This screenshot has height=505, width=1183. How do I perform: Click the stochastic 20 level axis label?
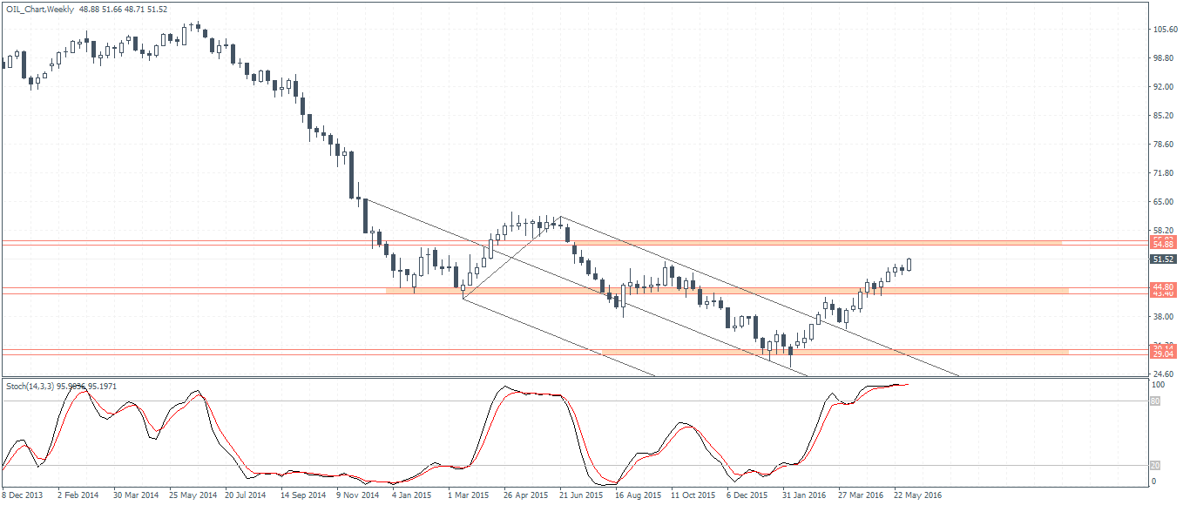pos(1155,465)
